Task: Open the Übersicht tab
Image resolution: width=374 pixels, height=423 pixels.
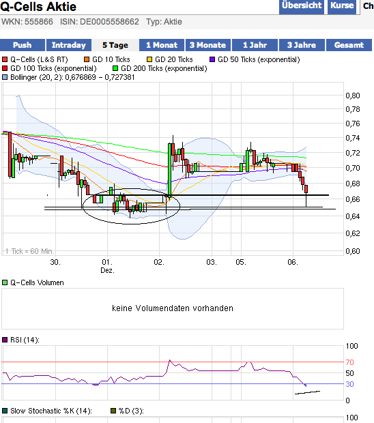Action: [302, 6]
